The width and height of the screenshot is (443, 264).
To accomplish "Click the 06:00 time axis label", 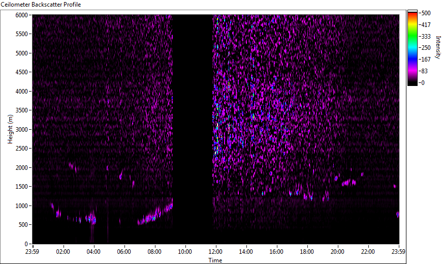I will (124, 252).
